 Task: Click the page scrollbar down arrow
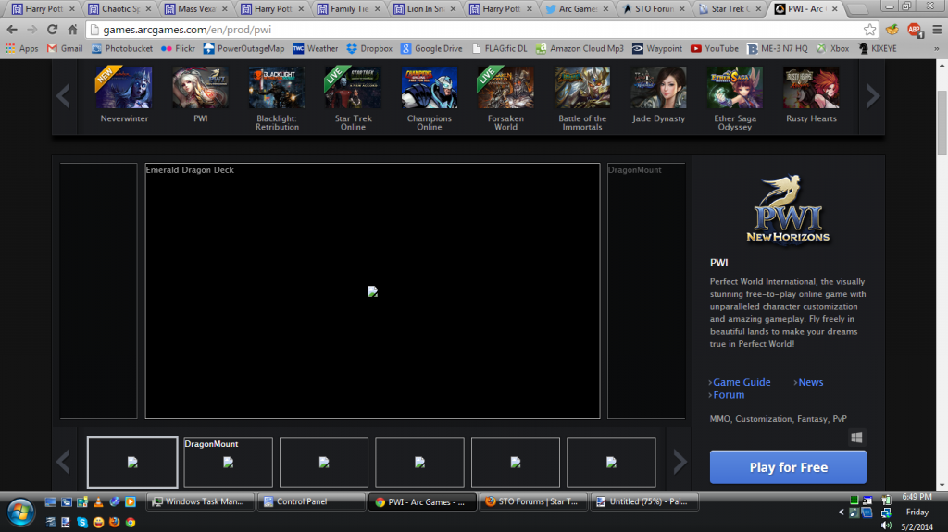(942, 486)
